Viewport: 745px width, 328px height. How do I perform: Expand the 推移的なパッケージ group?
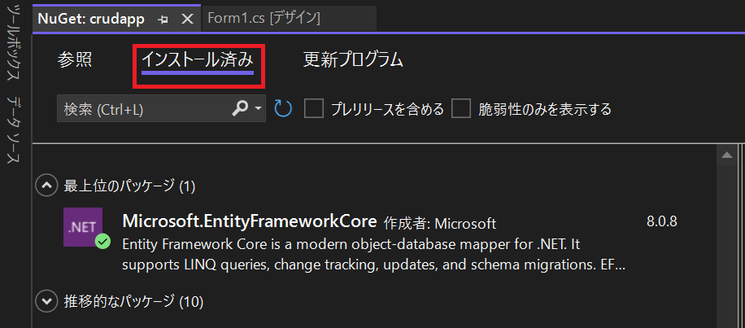46,302
